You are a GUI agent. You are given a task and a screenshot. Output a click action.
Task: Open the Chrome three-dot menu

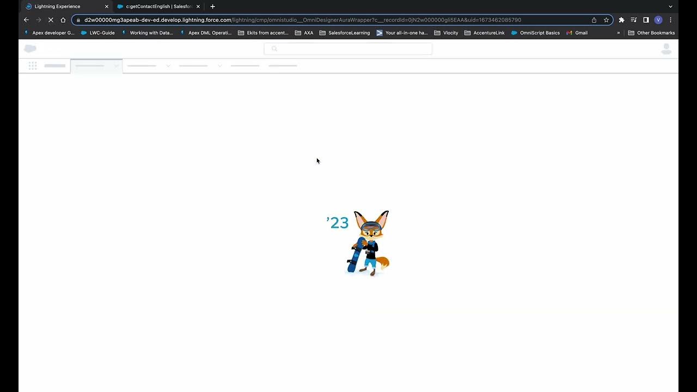(x=670, y=20)
